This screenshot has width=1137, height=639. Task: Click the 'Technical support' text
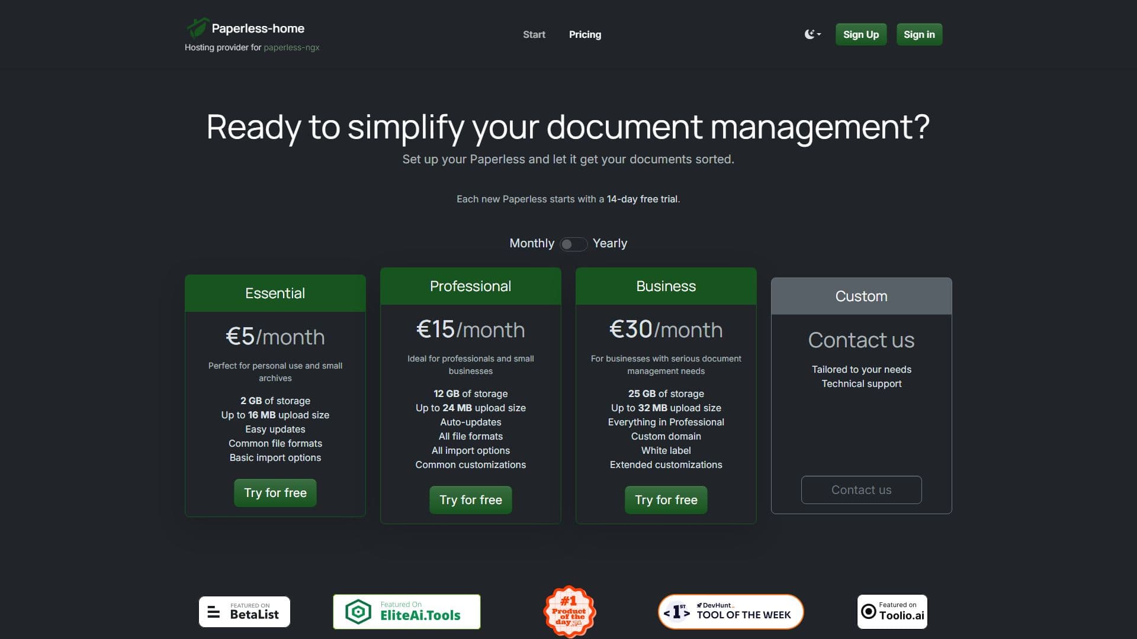pos(862,383)
